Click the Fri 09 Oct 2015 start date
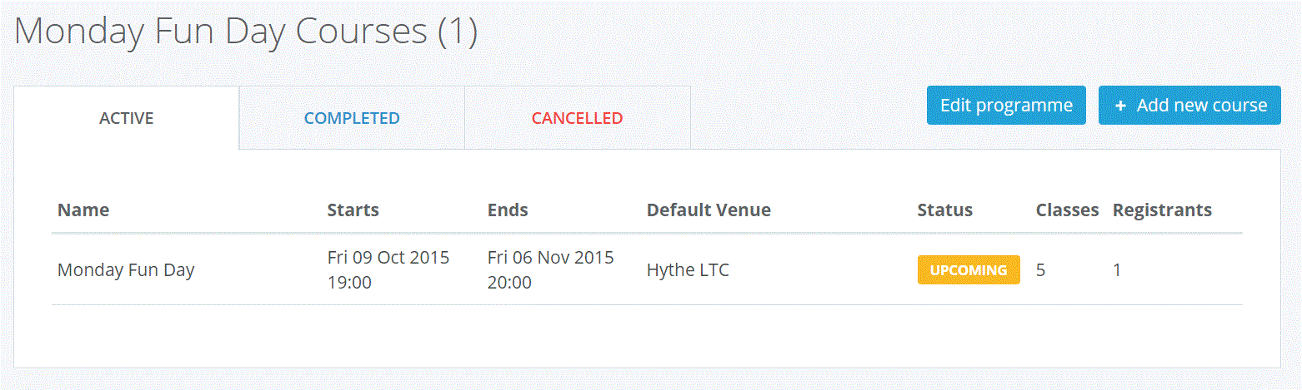 pos(388,258)
